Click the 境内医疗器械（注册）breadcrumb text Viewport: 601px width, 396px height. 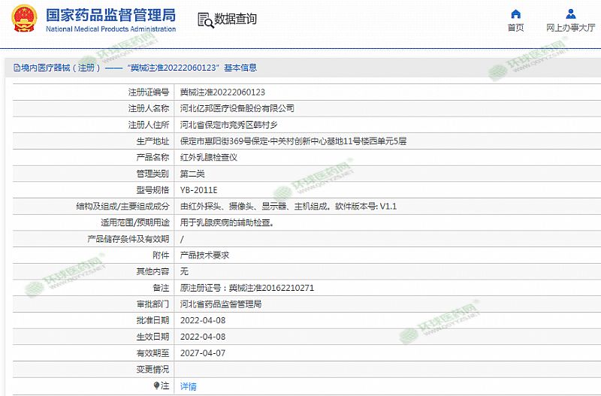60,68
